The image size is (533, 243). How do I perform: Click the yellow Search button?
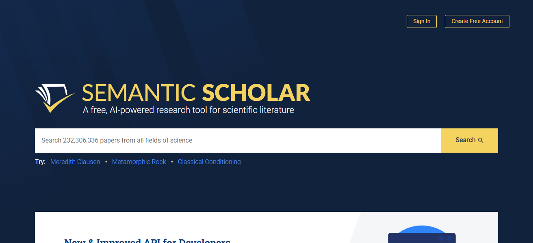coord(469,140)
